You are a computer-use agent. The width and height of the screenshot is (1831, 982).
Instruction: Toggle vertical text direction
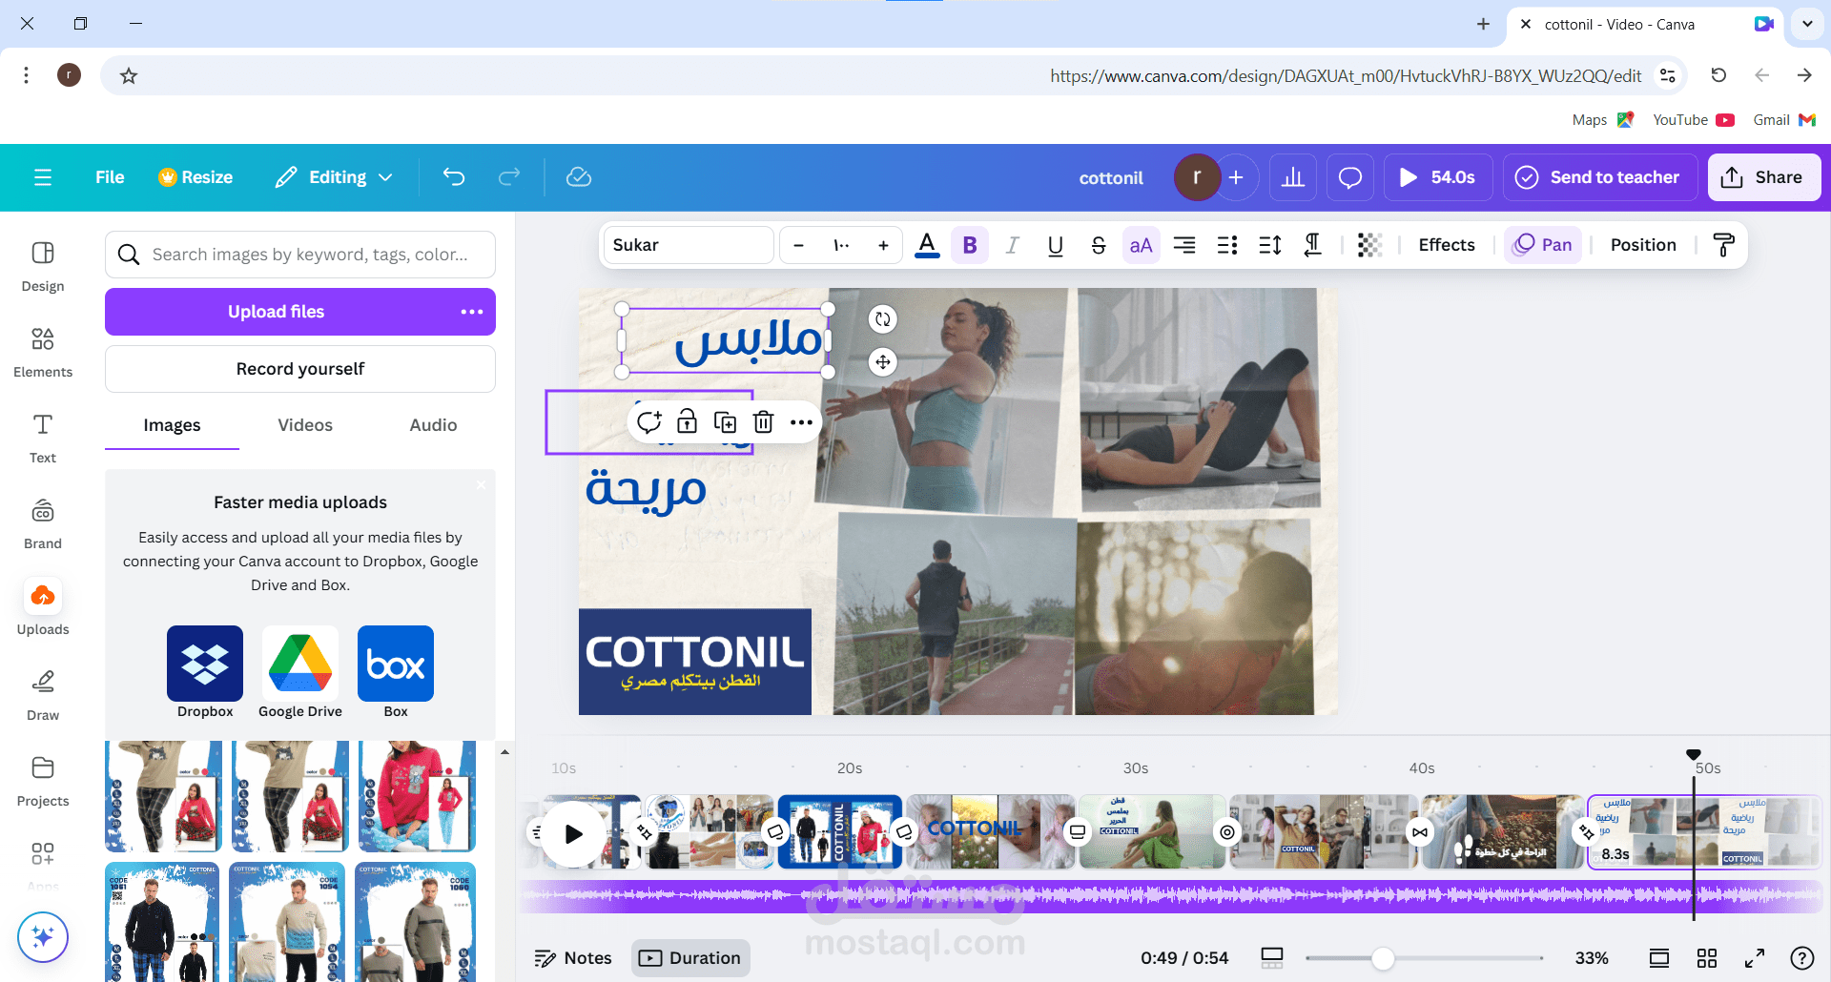(1313, 245)
